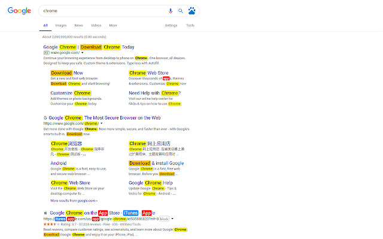Click the 'Get a new and fast web browser' text
Screen dimensions: 383x239
[x=74, y=78]
